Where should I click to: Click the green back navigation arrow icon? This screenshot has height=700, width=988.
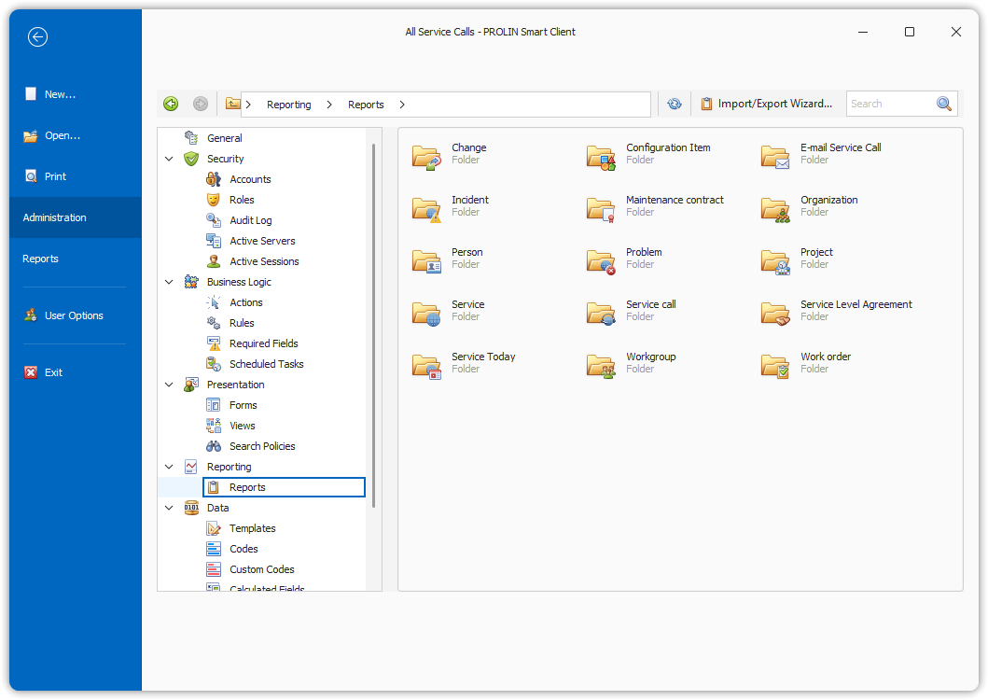tap(171, 105)
